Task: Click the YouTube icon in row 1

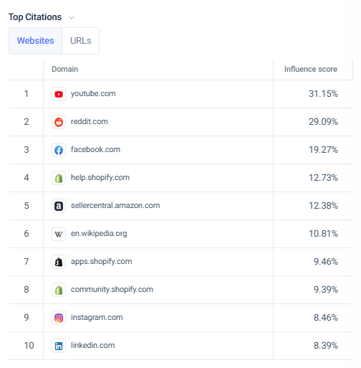Action: (x=59, y=94)
